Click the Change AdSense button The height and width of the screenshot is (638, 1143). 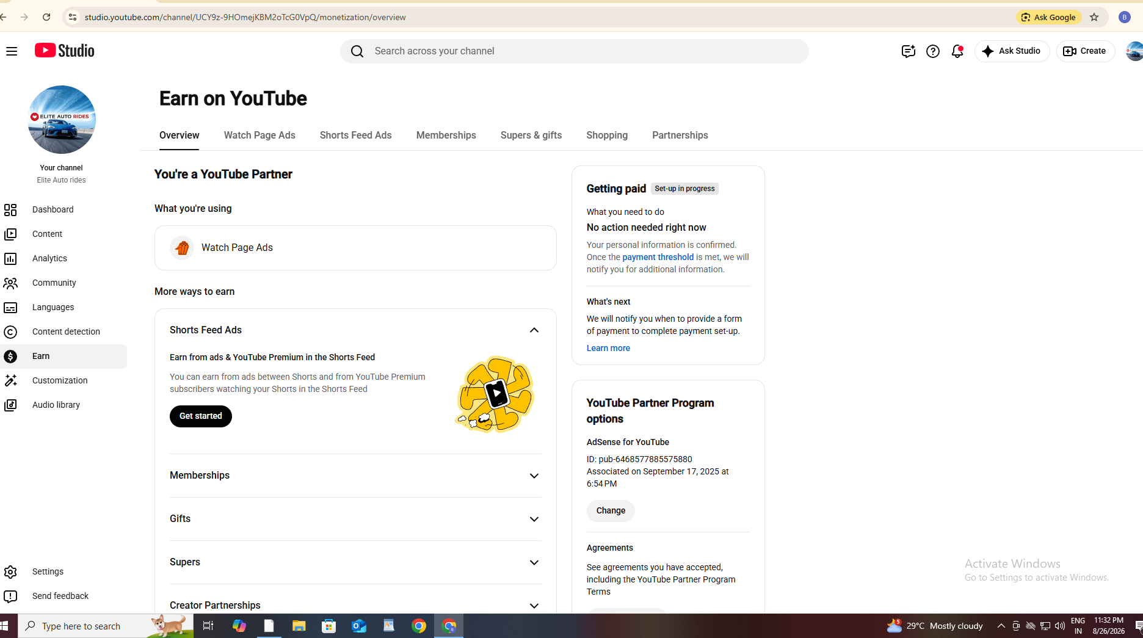[x=611, y=511]
